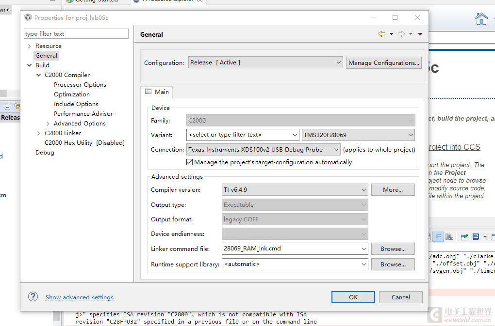
Task: Open the dialog help question mark icon
Action: point(33,297)
